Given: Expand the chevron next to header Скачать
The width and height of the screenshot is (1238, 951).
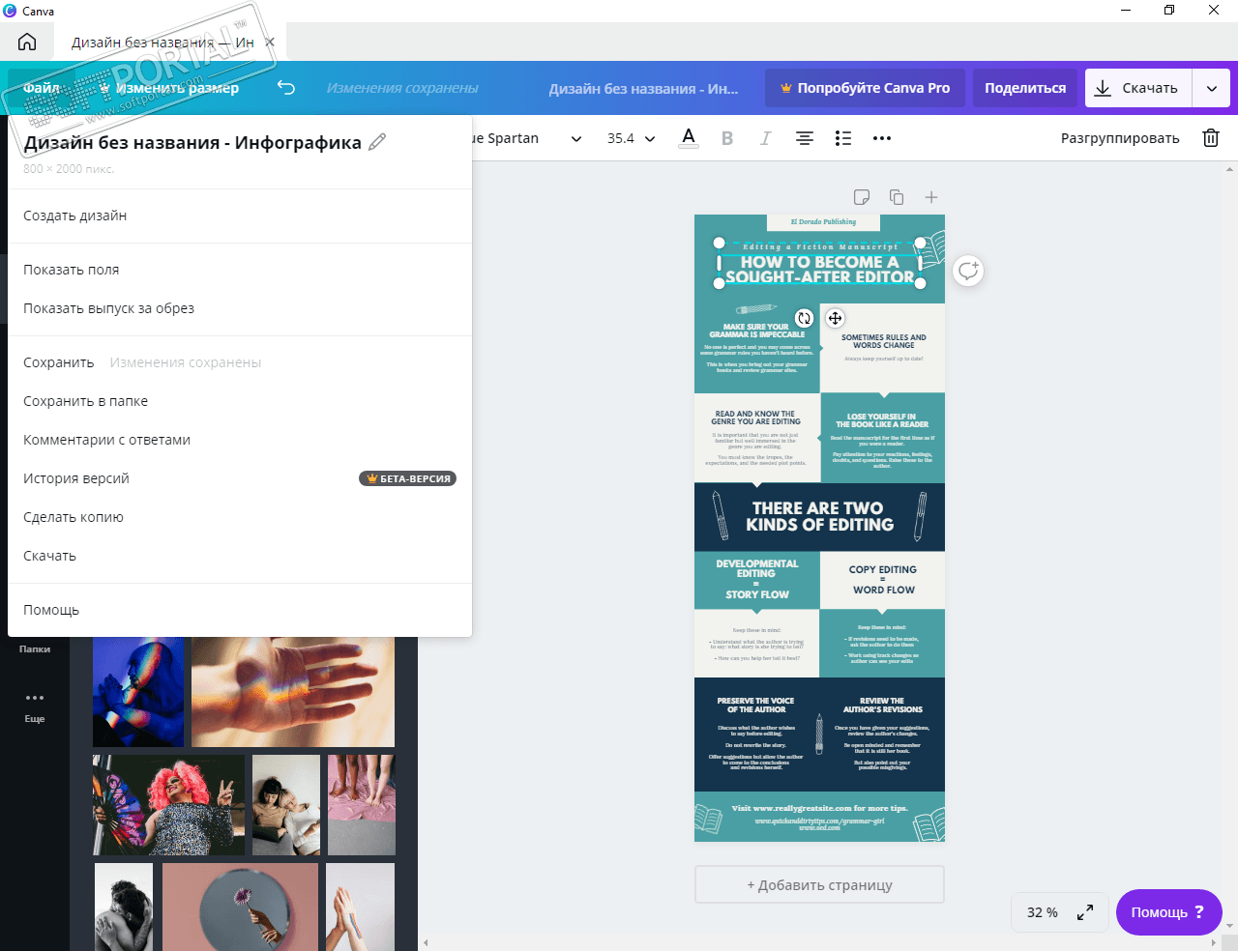Looking at the screenshot, I should coord(1212,88).
